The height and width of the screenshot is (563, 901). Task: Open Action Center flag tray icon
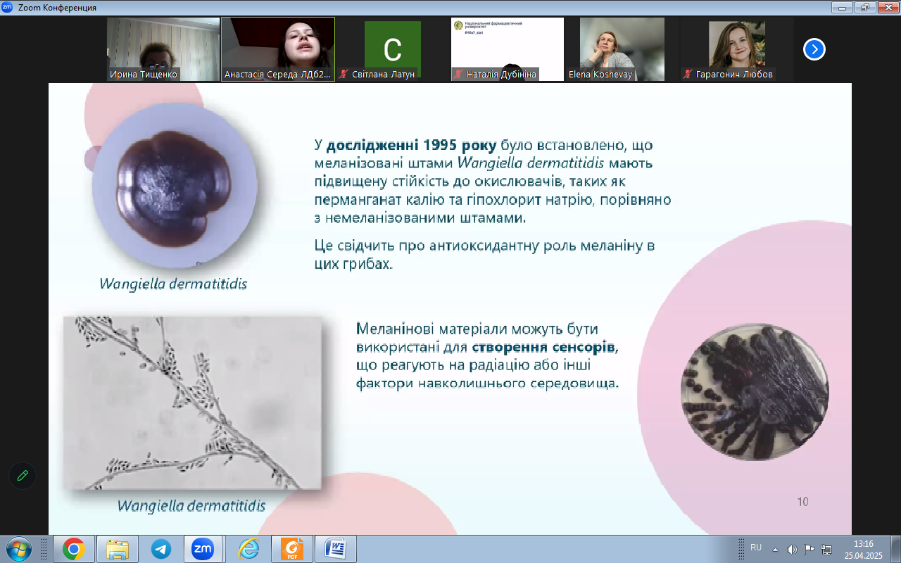[x=809, y=549]
